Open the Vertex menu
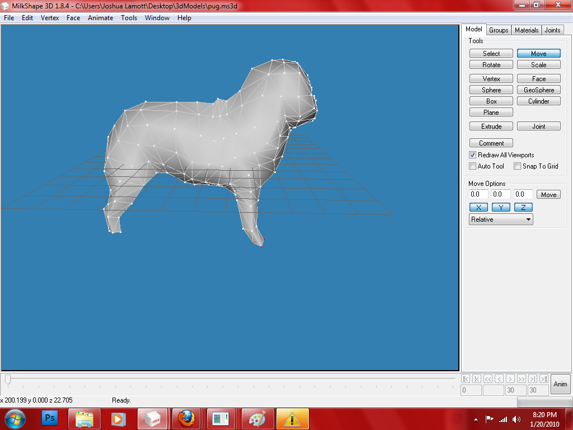This screenshot has width=573, height=430. [x=50, y=18]
